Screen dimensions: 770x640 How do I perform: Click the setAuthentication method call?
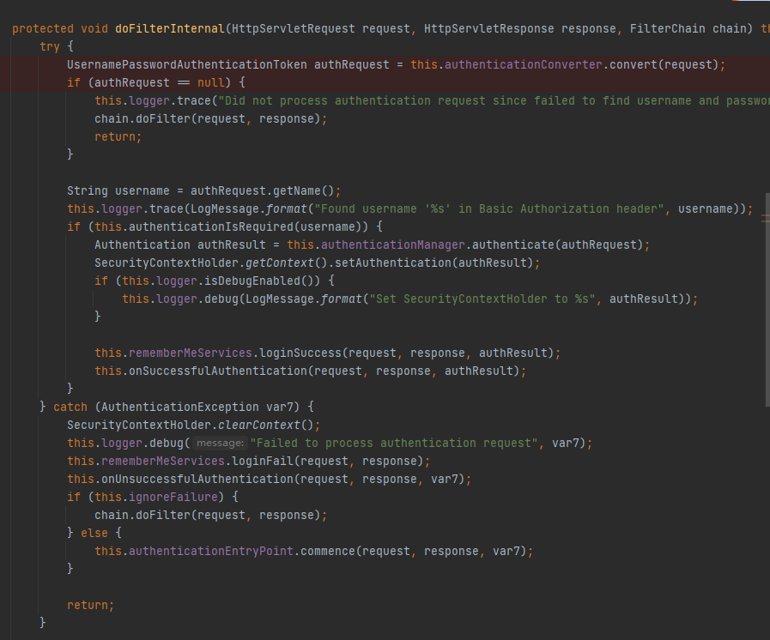point(393,263)
